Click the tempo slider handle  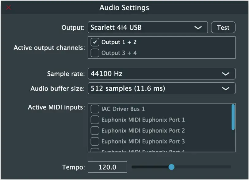coord(172,167)
